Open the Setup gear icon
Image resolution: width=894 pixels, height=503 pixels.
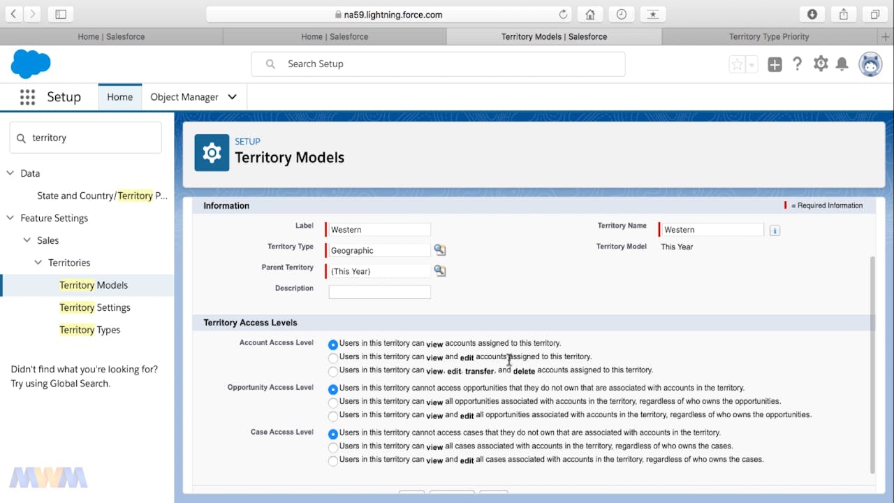tap(821, 64)
